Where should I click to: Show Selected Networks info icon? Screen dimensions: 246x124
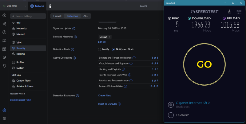click(x=75, y=37)
